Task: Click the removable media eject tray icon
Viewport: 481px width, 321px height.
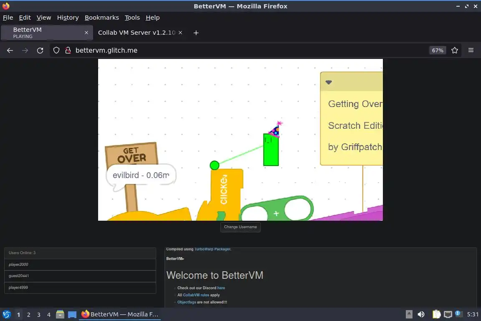Action: click(409, 314)
